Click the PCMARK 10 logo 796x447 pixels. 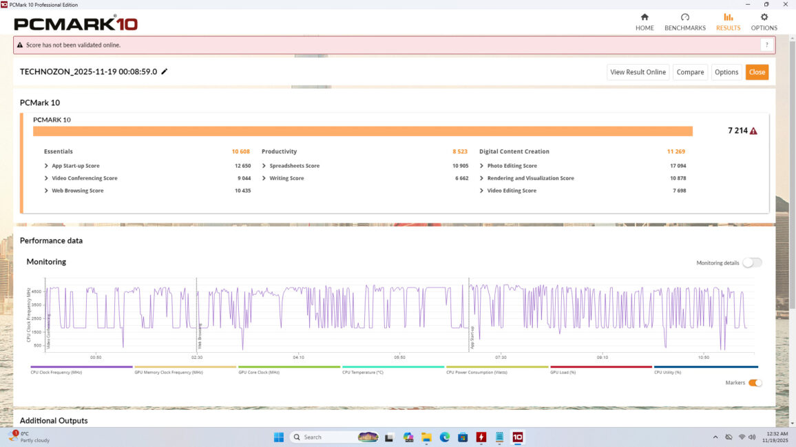tap(76, 23)
